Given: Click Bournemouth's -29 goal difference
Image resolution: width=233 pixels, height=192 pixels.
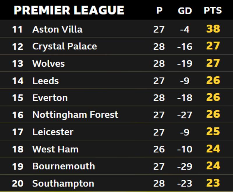Looking at the screenshot, I should (x=185, y=166).
